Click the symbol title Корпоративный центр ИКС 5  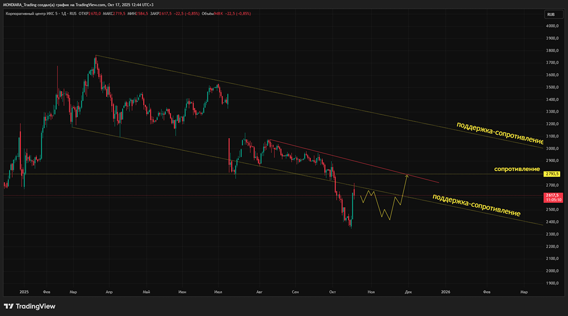point(31,14)
